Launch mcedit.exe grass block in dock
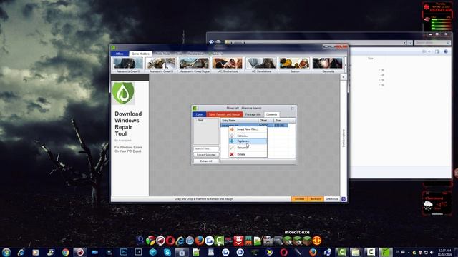The width and height of the screenshot is (458, 257). pyautogui.click(x=297, y=241)
